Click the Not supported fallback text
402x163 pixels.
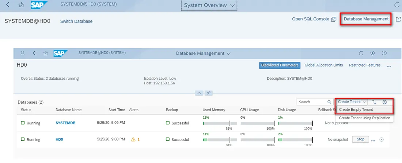(x=336, y=123)
